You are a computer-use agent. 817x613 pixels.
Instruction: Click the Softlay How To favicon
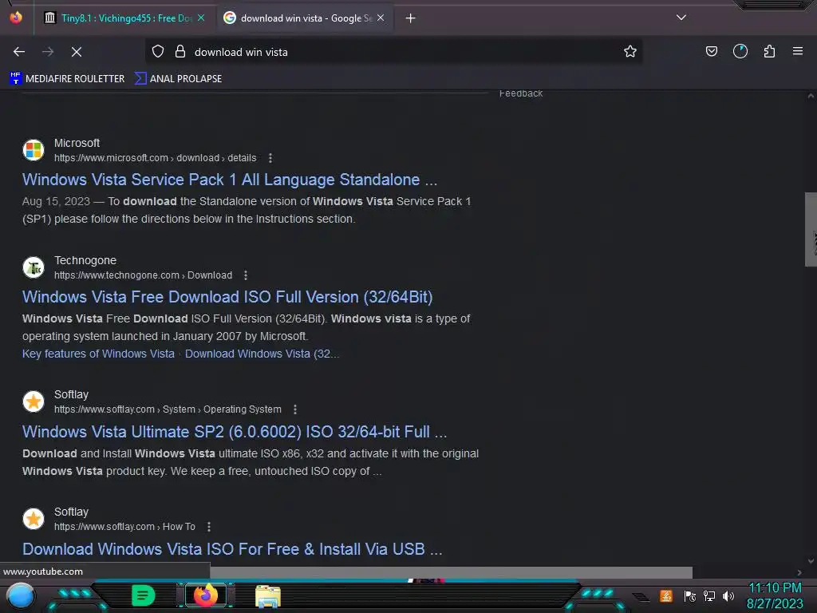point(34,519)
